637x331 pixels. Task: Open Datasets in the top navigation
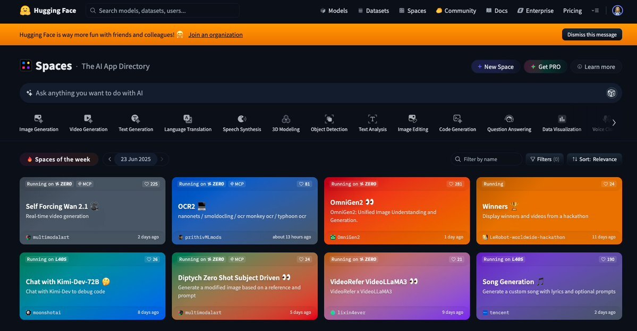(x=373, y=11)
